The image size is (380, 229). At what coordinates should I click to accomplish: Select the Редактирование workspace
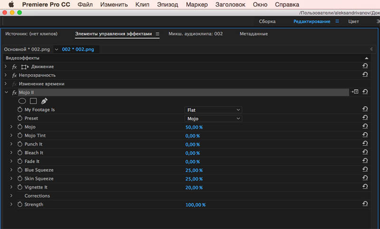(x=312, y=21)
